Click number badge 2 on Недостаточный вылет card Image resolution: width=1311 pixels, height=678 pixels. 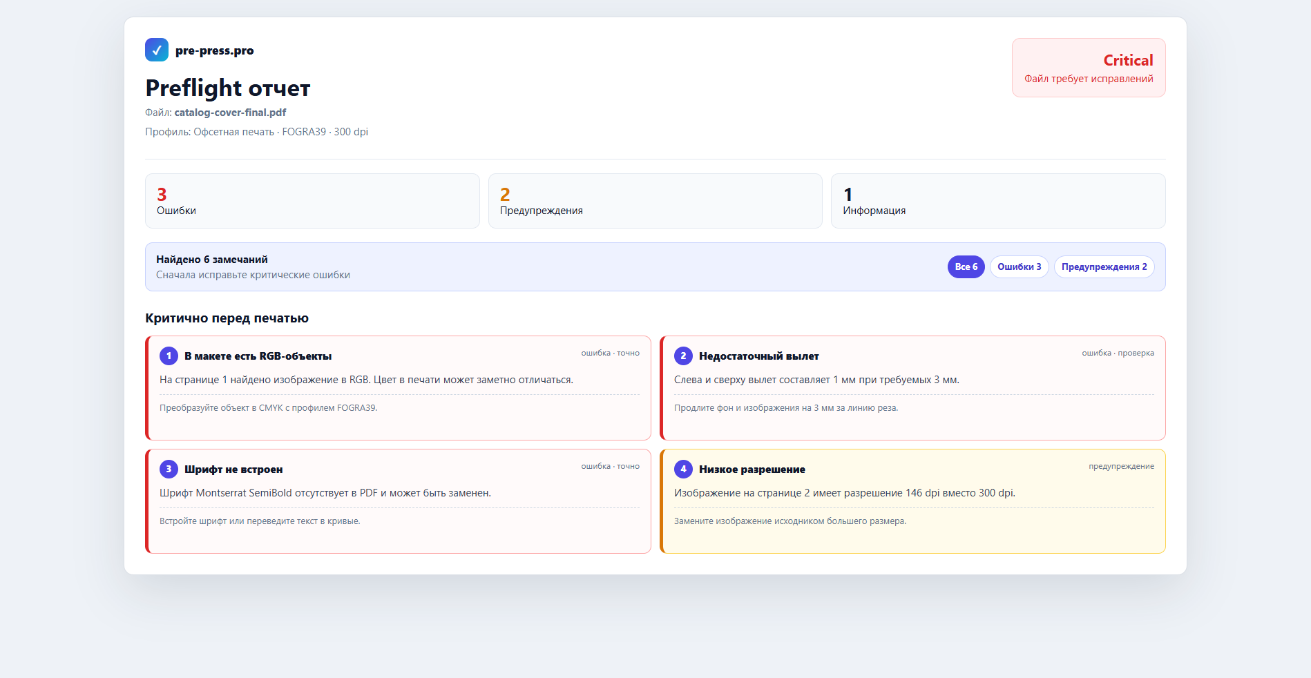tap(683, 356)
